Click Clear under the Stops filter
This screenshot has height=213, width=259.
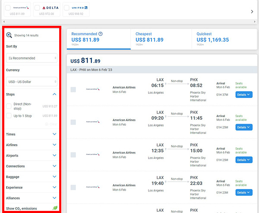pos(51,124)
